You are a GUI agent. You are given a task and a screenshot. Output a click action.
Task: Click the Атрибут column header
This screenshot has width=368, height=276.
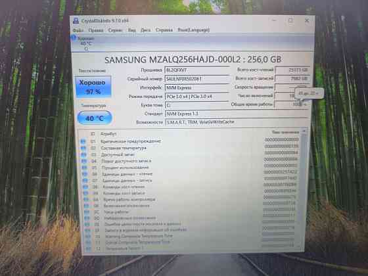(108, 134)
